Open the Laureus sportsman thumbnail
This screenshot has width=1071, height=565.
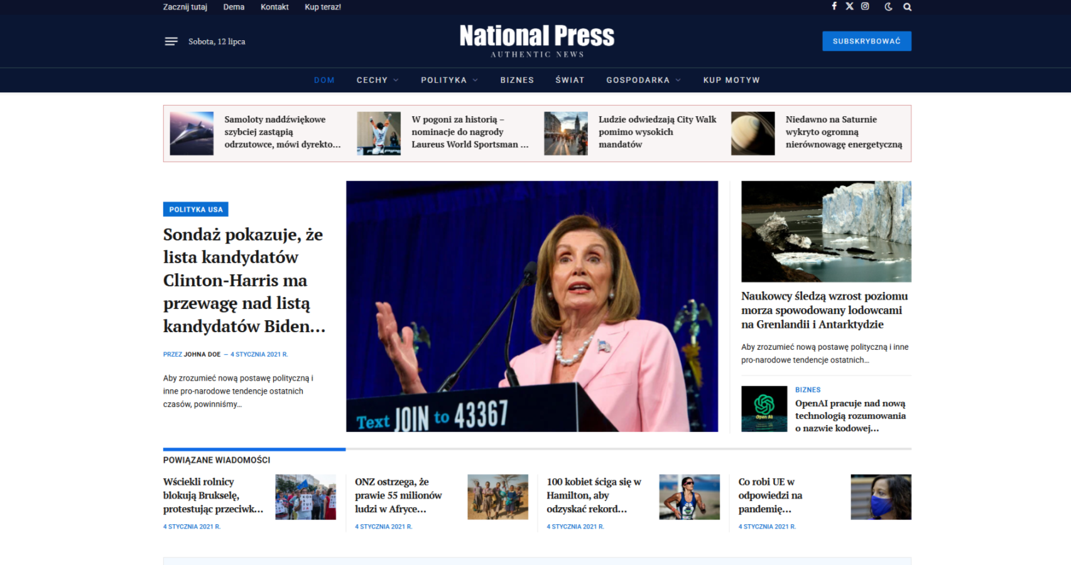click(x=379, y=134)
